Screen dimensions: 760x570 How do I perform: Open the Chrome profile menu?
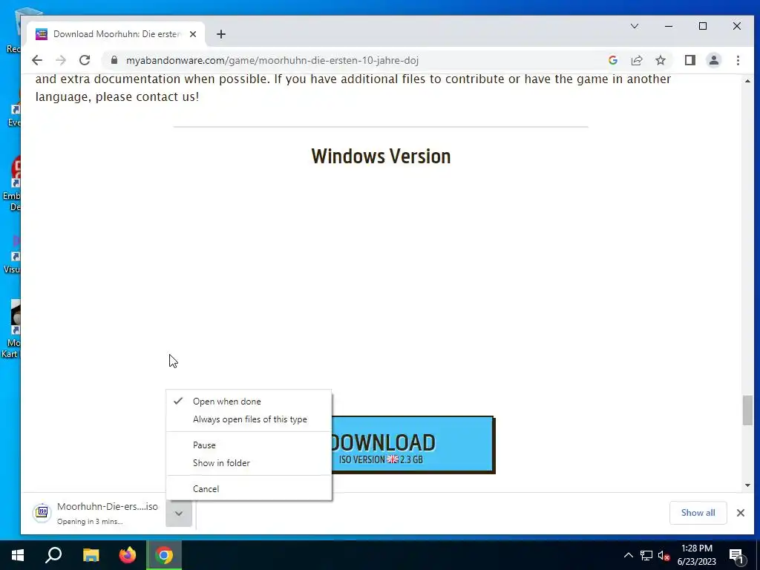713,60
